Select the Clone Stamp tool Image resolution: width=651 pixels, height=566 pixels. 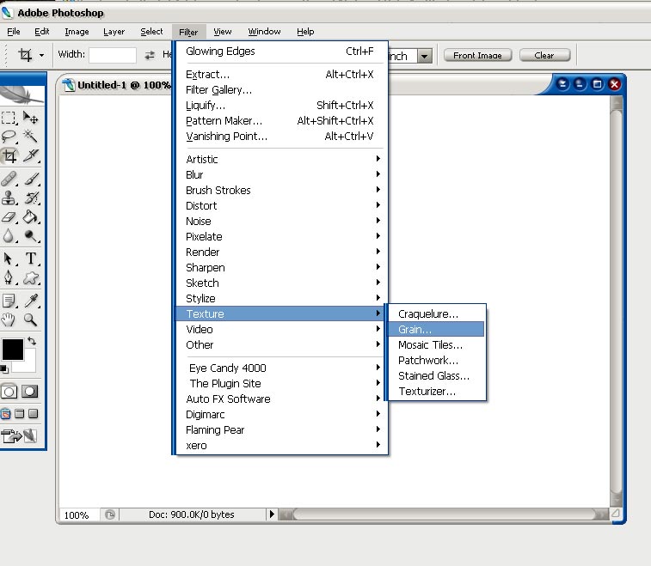click(x=9, y=198)
